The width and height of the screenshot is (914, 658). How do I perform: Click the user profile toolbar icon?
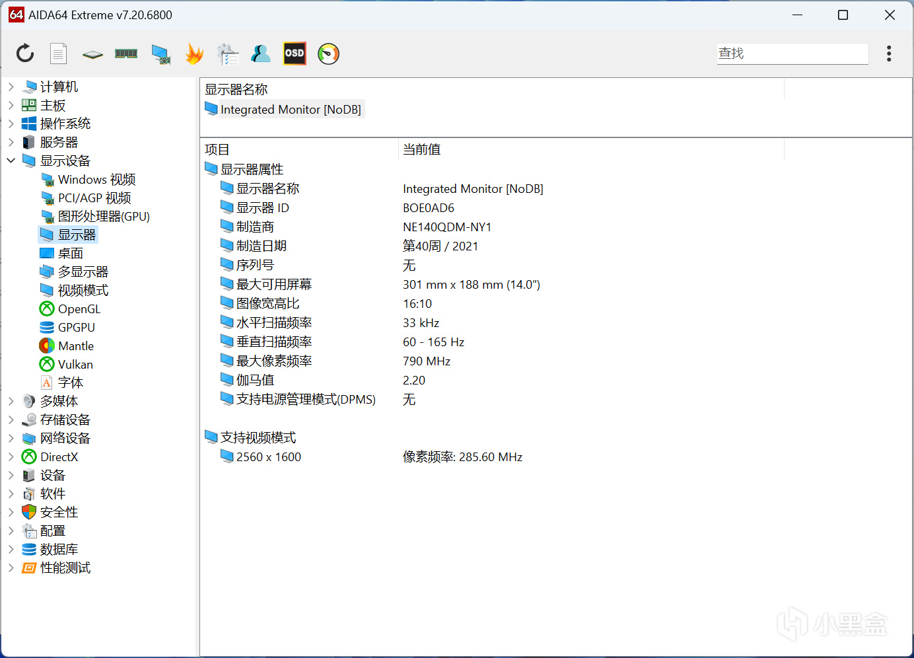261,54
